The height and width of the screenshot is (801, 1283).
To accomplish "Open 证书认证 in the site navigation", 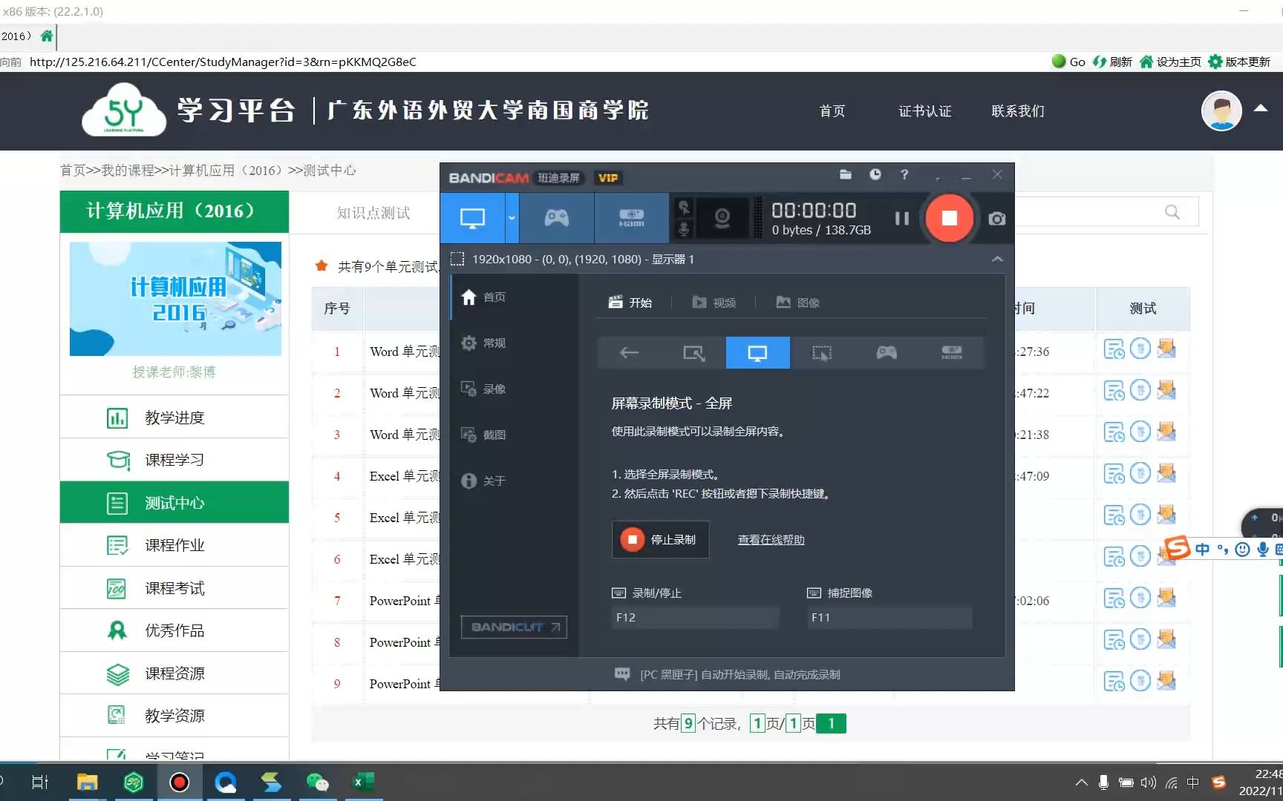I will pos(924,111).
